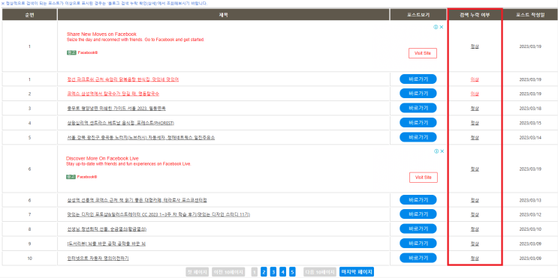Screen dimensions: 558x278
Task: Click Visit Site on the 'Facebook Live' ad
Action: [x=424, y=177]
